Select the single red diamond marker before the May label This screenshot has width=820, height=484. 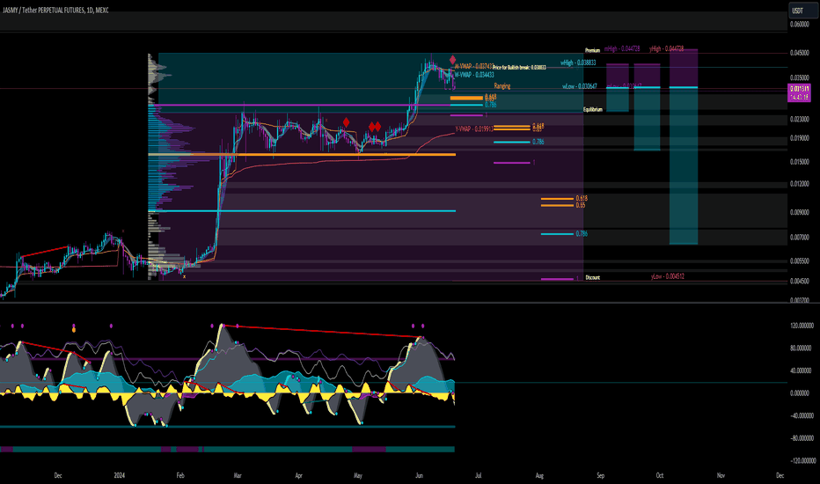click(x=346, y=122)
